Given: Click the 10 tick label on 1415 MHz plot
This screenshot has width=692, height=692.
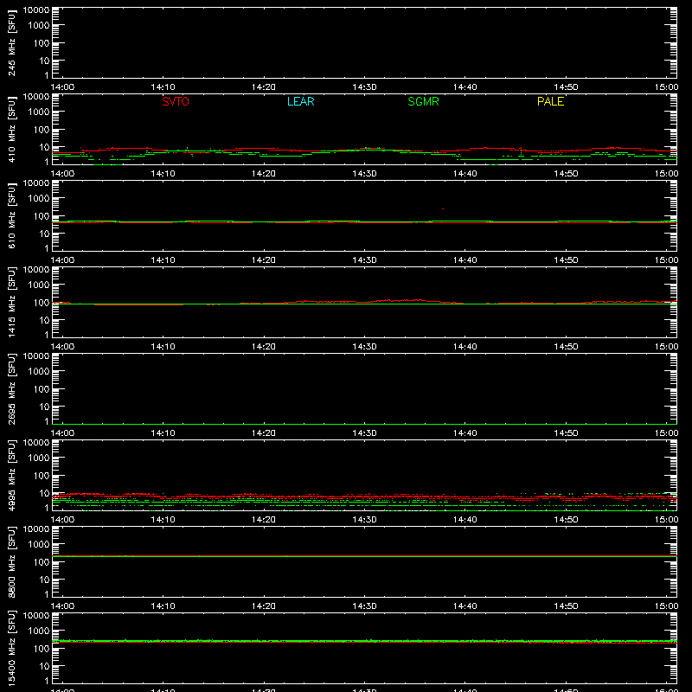Looking at the screenshot, I should pos(44,320).
